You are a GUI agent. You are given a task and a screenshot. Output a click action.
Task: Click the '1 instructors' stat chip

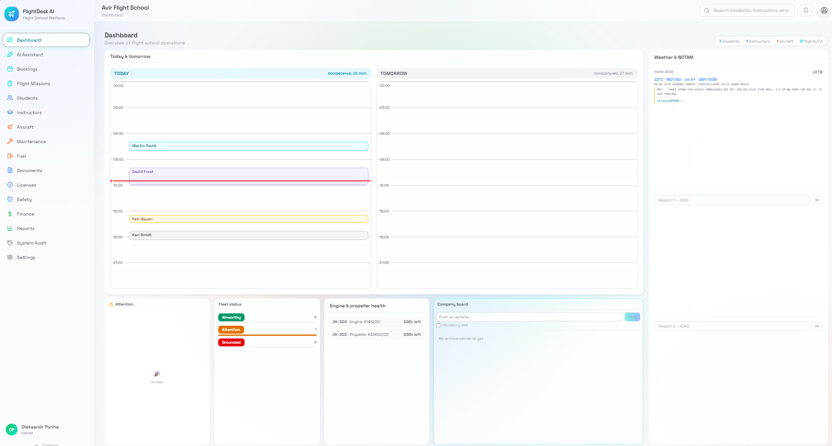pyautogui.click(x=758, y=41)
